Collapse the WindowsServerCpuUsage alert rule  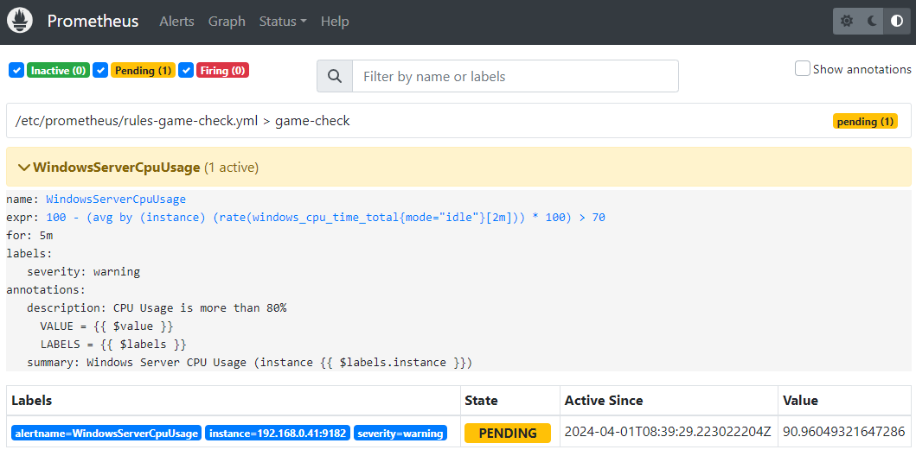tap(24, 167)
